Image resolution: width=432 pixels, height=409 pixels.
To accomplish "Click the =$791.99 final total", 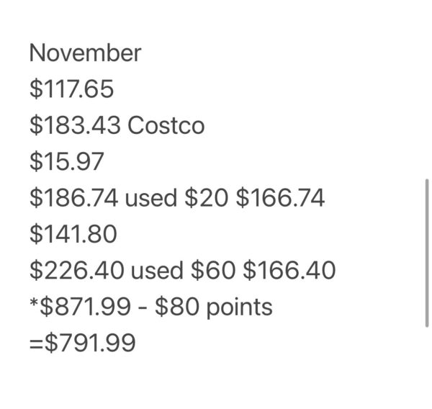I will 82,344.
